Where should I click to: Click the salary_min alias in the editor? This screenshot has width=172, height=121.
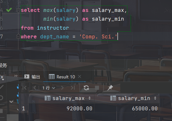coord(108,19)
